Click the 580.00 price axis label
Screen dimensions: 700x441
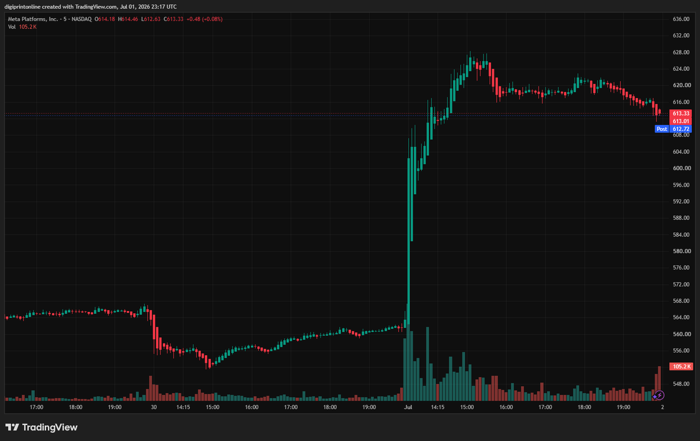click(681, 251)
